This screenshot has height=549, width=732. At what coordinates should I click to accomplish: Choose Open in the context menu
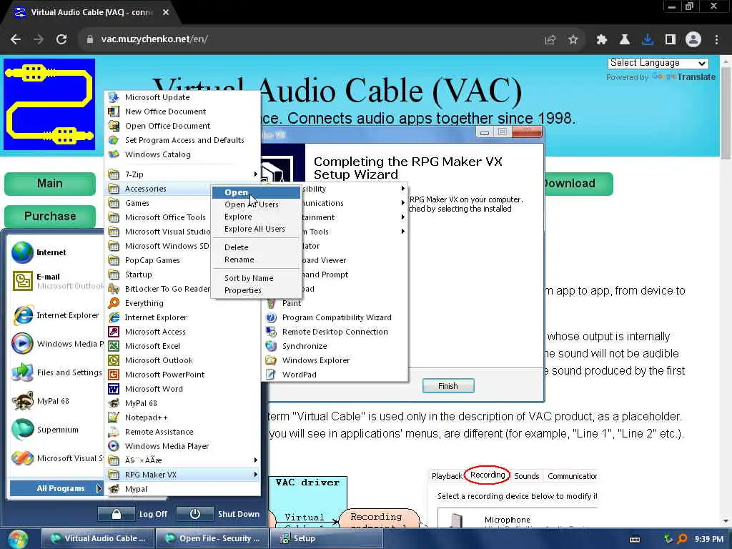[x=256, y=192]
